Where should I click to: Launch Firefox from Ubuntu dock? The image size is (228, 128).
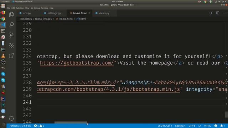click(x=3, y=12)
